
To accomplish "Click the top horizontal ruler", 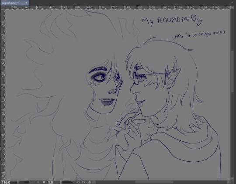I will [118, 8].
